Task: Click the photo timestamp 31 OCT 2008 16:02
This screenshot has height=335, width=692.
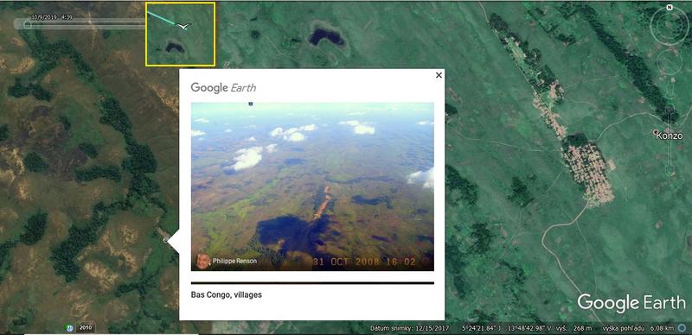Action: [x=364, y=262]
